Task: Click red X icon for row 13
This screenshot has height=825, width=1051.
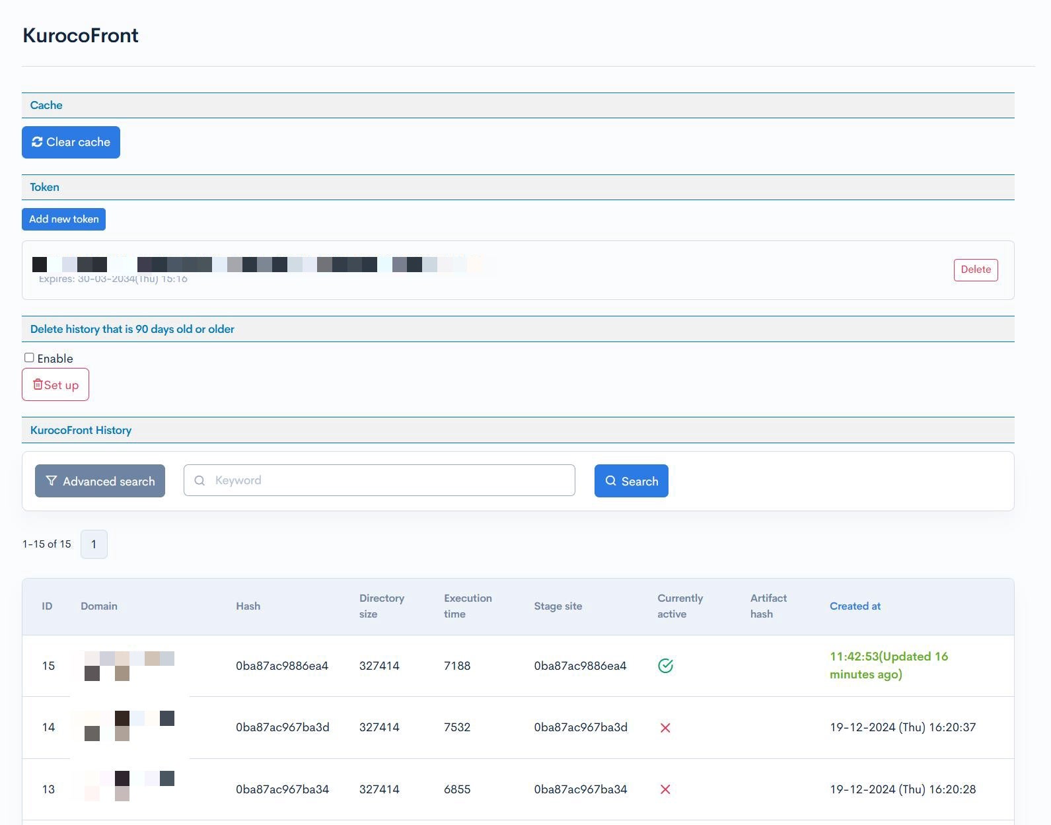Action: pos(665,789)
